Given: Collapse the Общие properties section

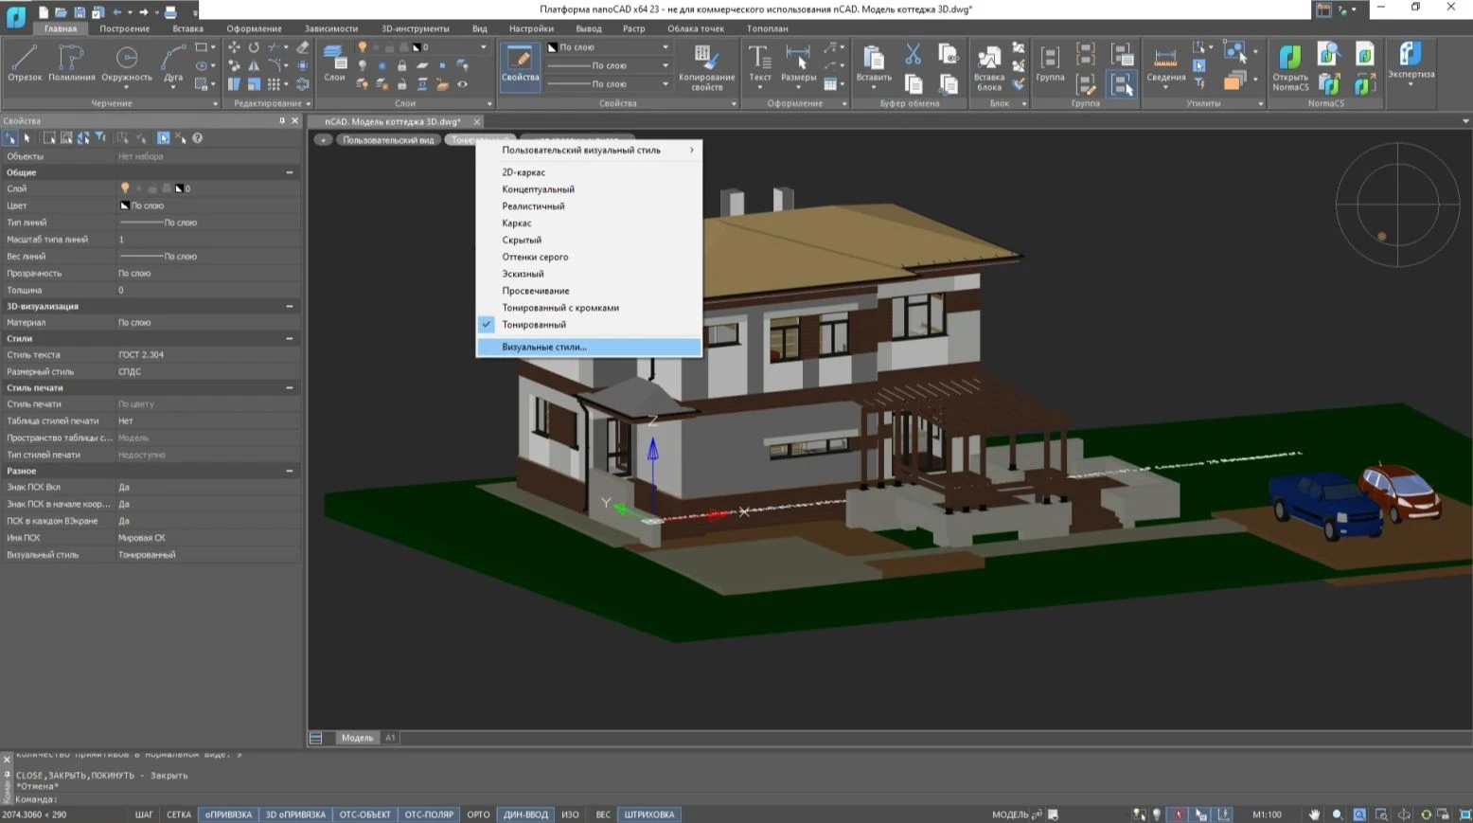Looking at the screenshot, I should click(x=290, y=172).
